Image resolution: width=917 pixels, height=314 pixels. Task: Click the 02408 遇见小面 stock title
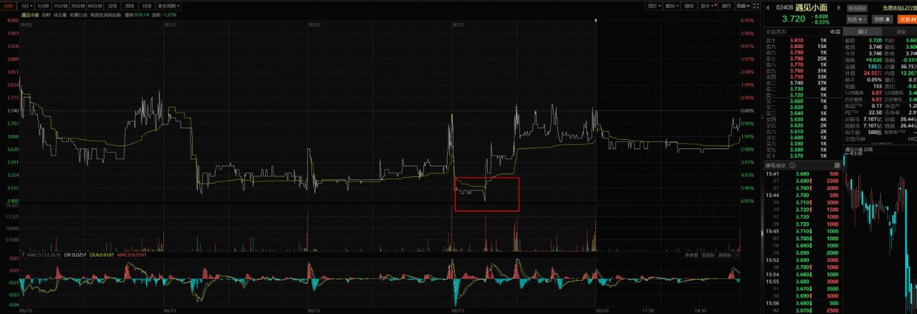802,8
